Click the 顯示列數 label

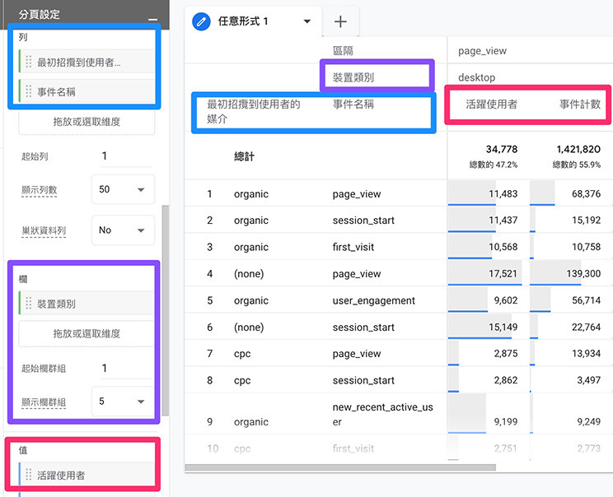[x=39, y=190]
